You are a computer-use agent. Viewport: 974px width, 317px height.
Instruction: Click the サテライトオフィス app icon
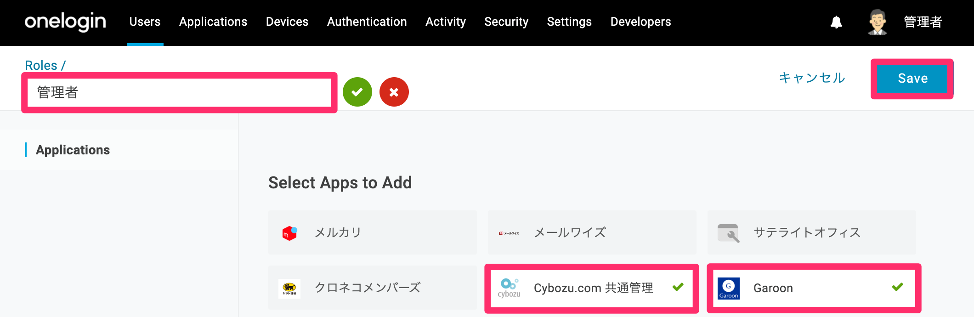[729, 233]
